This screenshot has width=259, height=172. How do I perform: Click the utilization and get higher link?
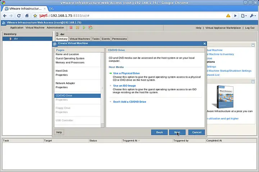click(x=223, y=118)
